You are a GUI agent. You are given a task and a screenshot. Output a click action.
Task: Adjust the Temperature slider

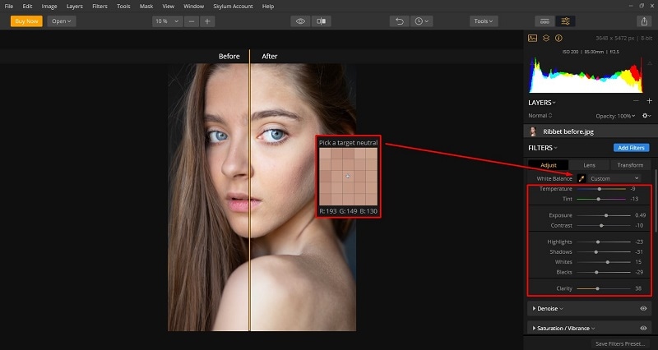coord(601,189)
